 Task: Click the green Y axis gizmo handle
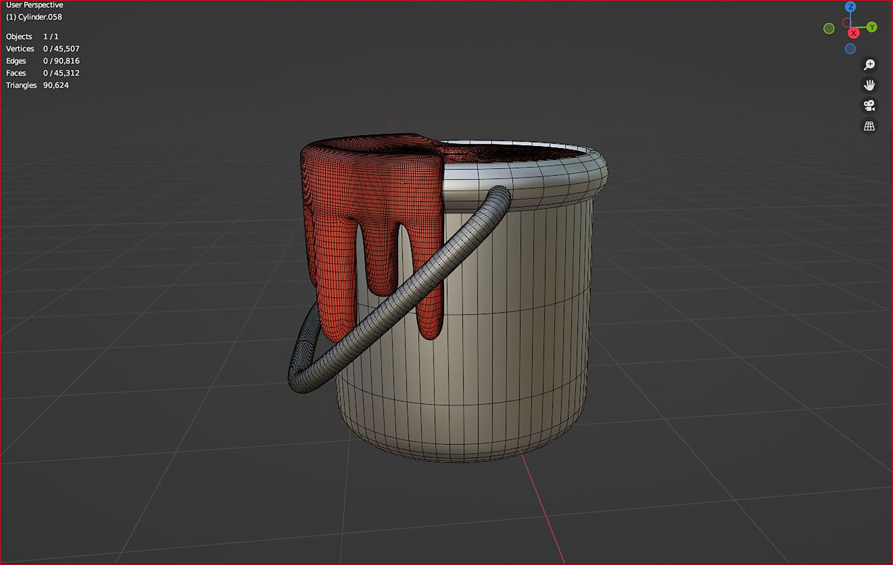point(872,27)
